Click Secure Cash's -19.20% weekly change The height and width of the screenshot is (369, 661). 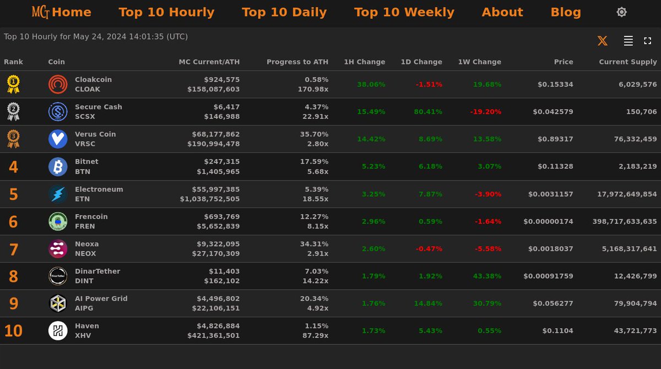486,112
